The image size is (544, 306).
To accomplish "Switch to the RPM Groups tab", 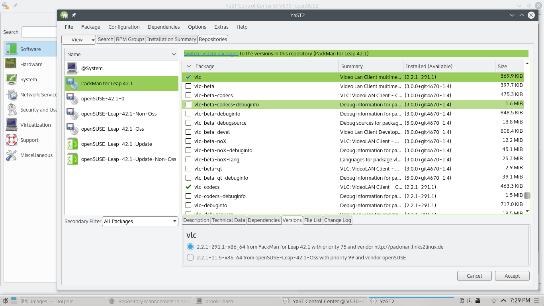I will [x=130, y=39].
